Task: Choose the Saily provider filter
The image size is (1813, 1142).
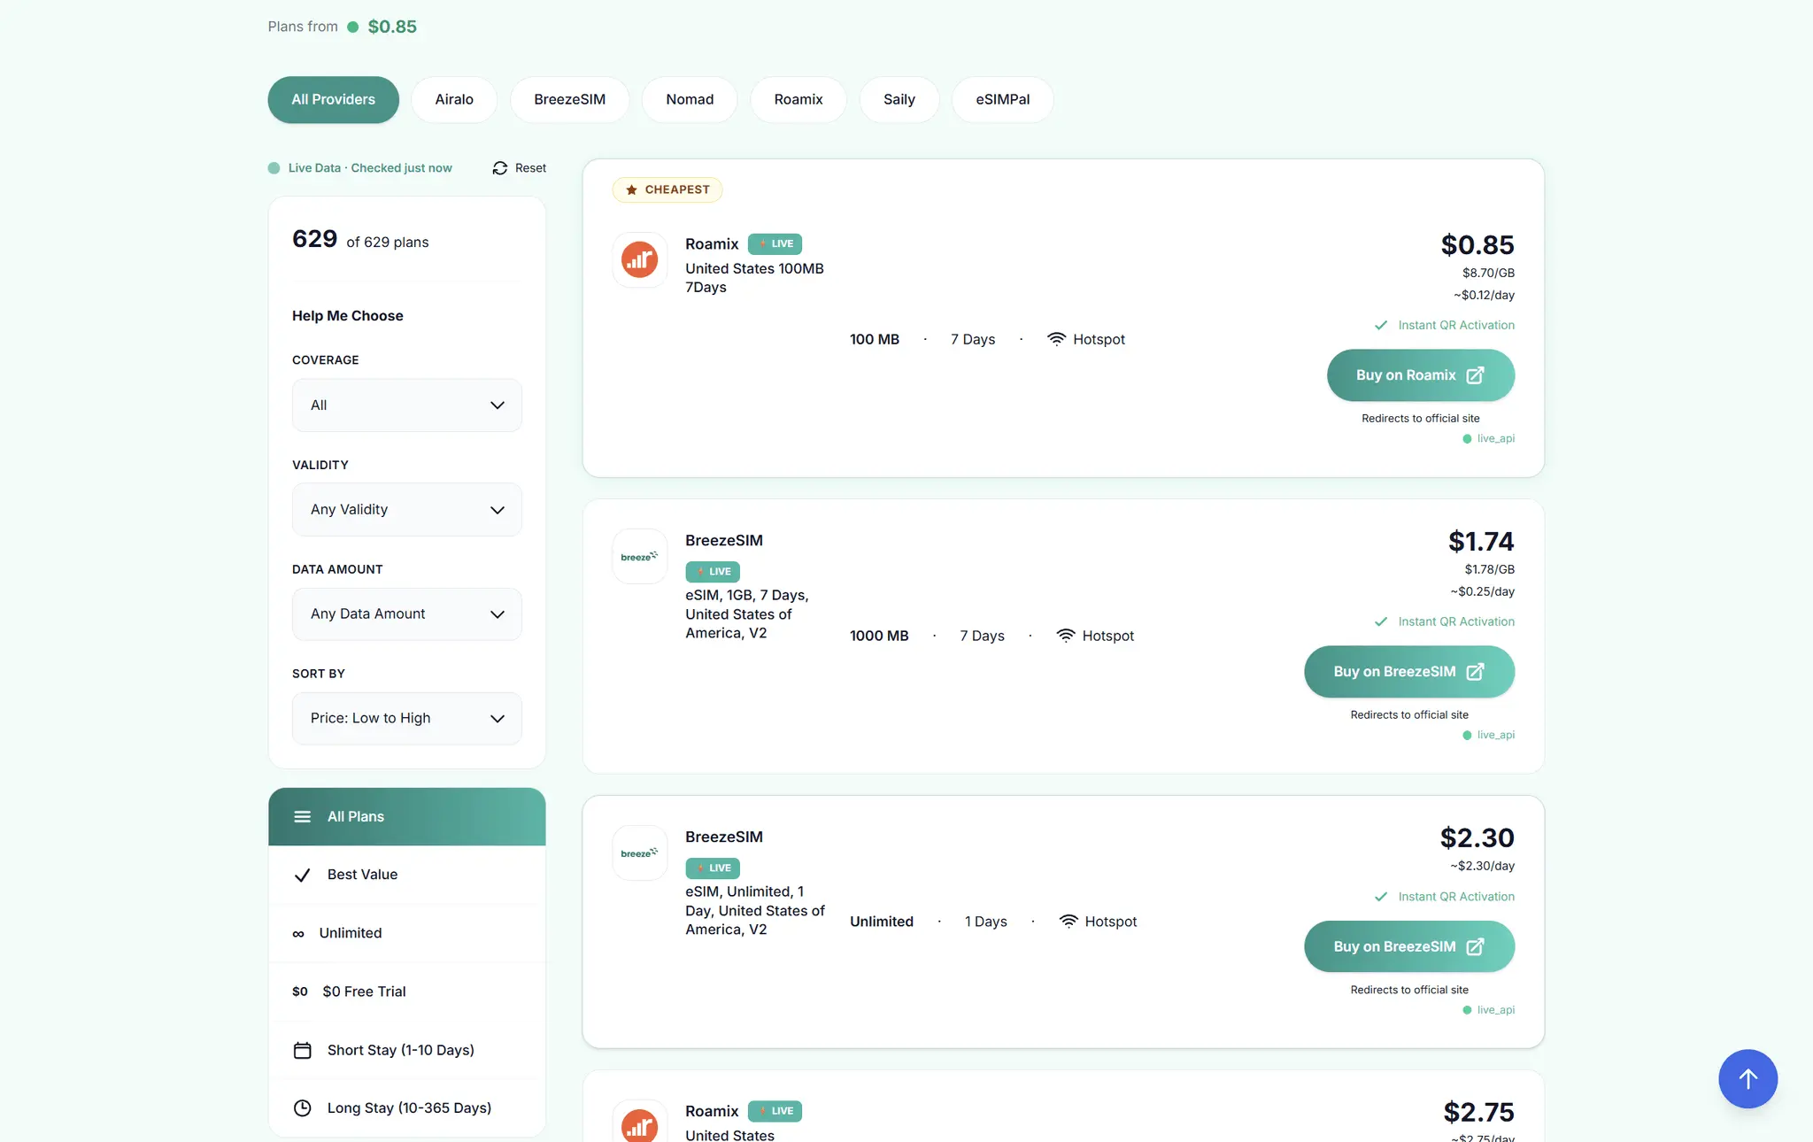Action: 899,100
